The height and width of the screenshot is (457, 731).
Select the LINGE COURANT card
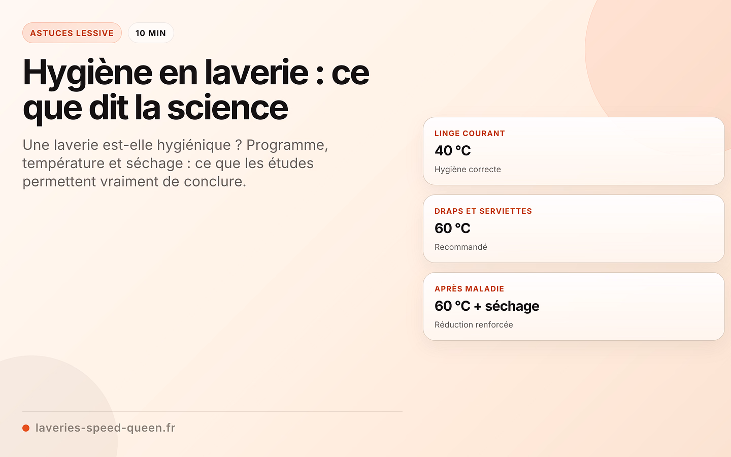[x=574, y=151]
